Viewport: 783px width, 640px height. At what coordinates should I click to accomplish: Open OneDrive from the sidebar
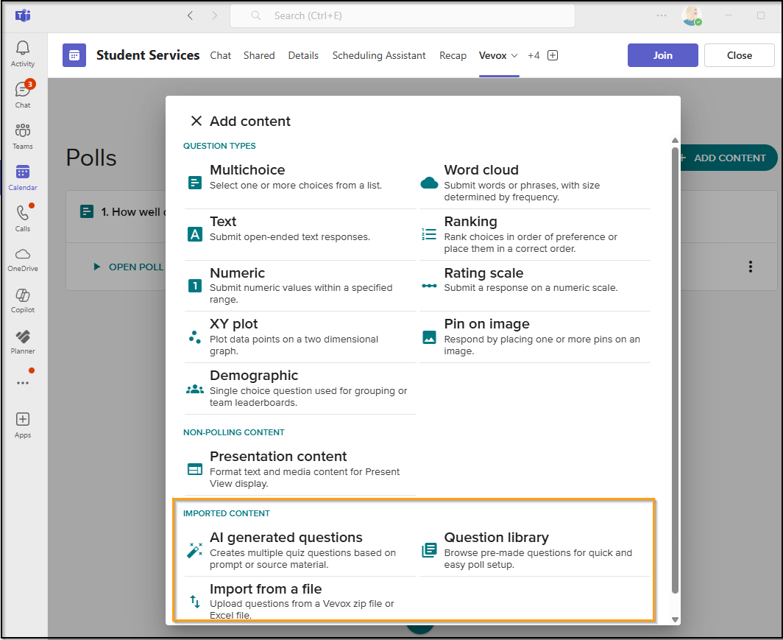click(23, 260)
